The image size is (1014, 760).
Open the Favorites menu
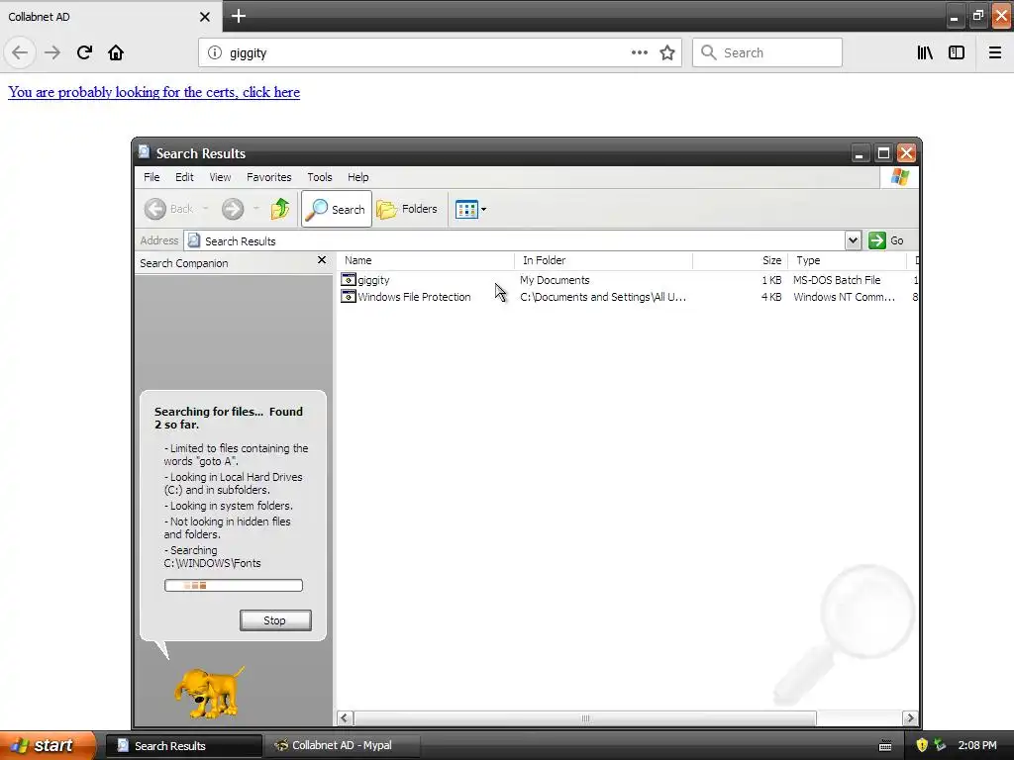(269, 177)
